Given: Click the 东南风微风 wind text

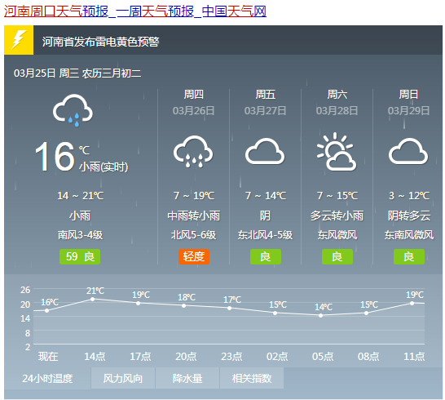Looking at the screenshot, I should (409, 235).
